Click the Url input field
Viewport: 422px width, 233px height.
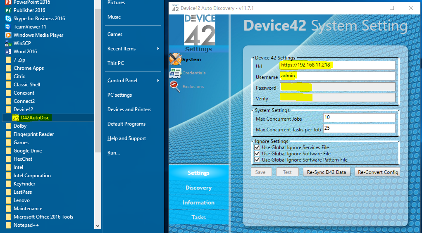(338, 65)
